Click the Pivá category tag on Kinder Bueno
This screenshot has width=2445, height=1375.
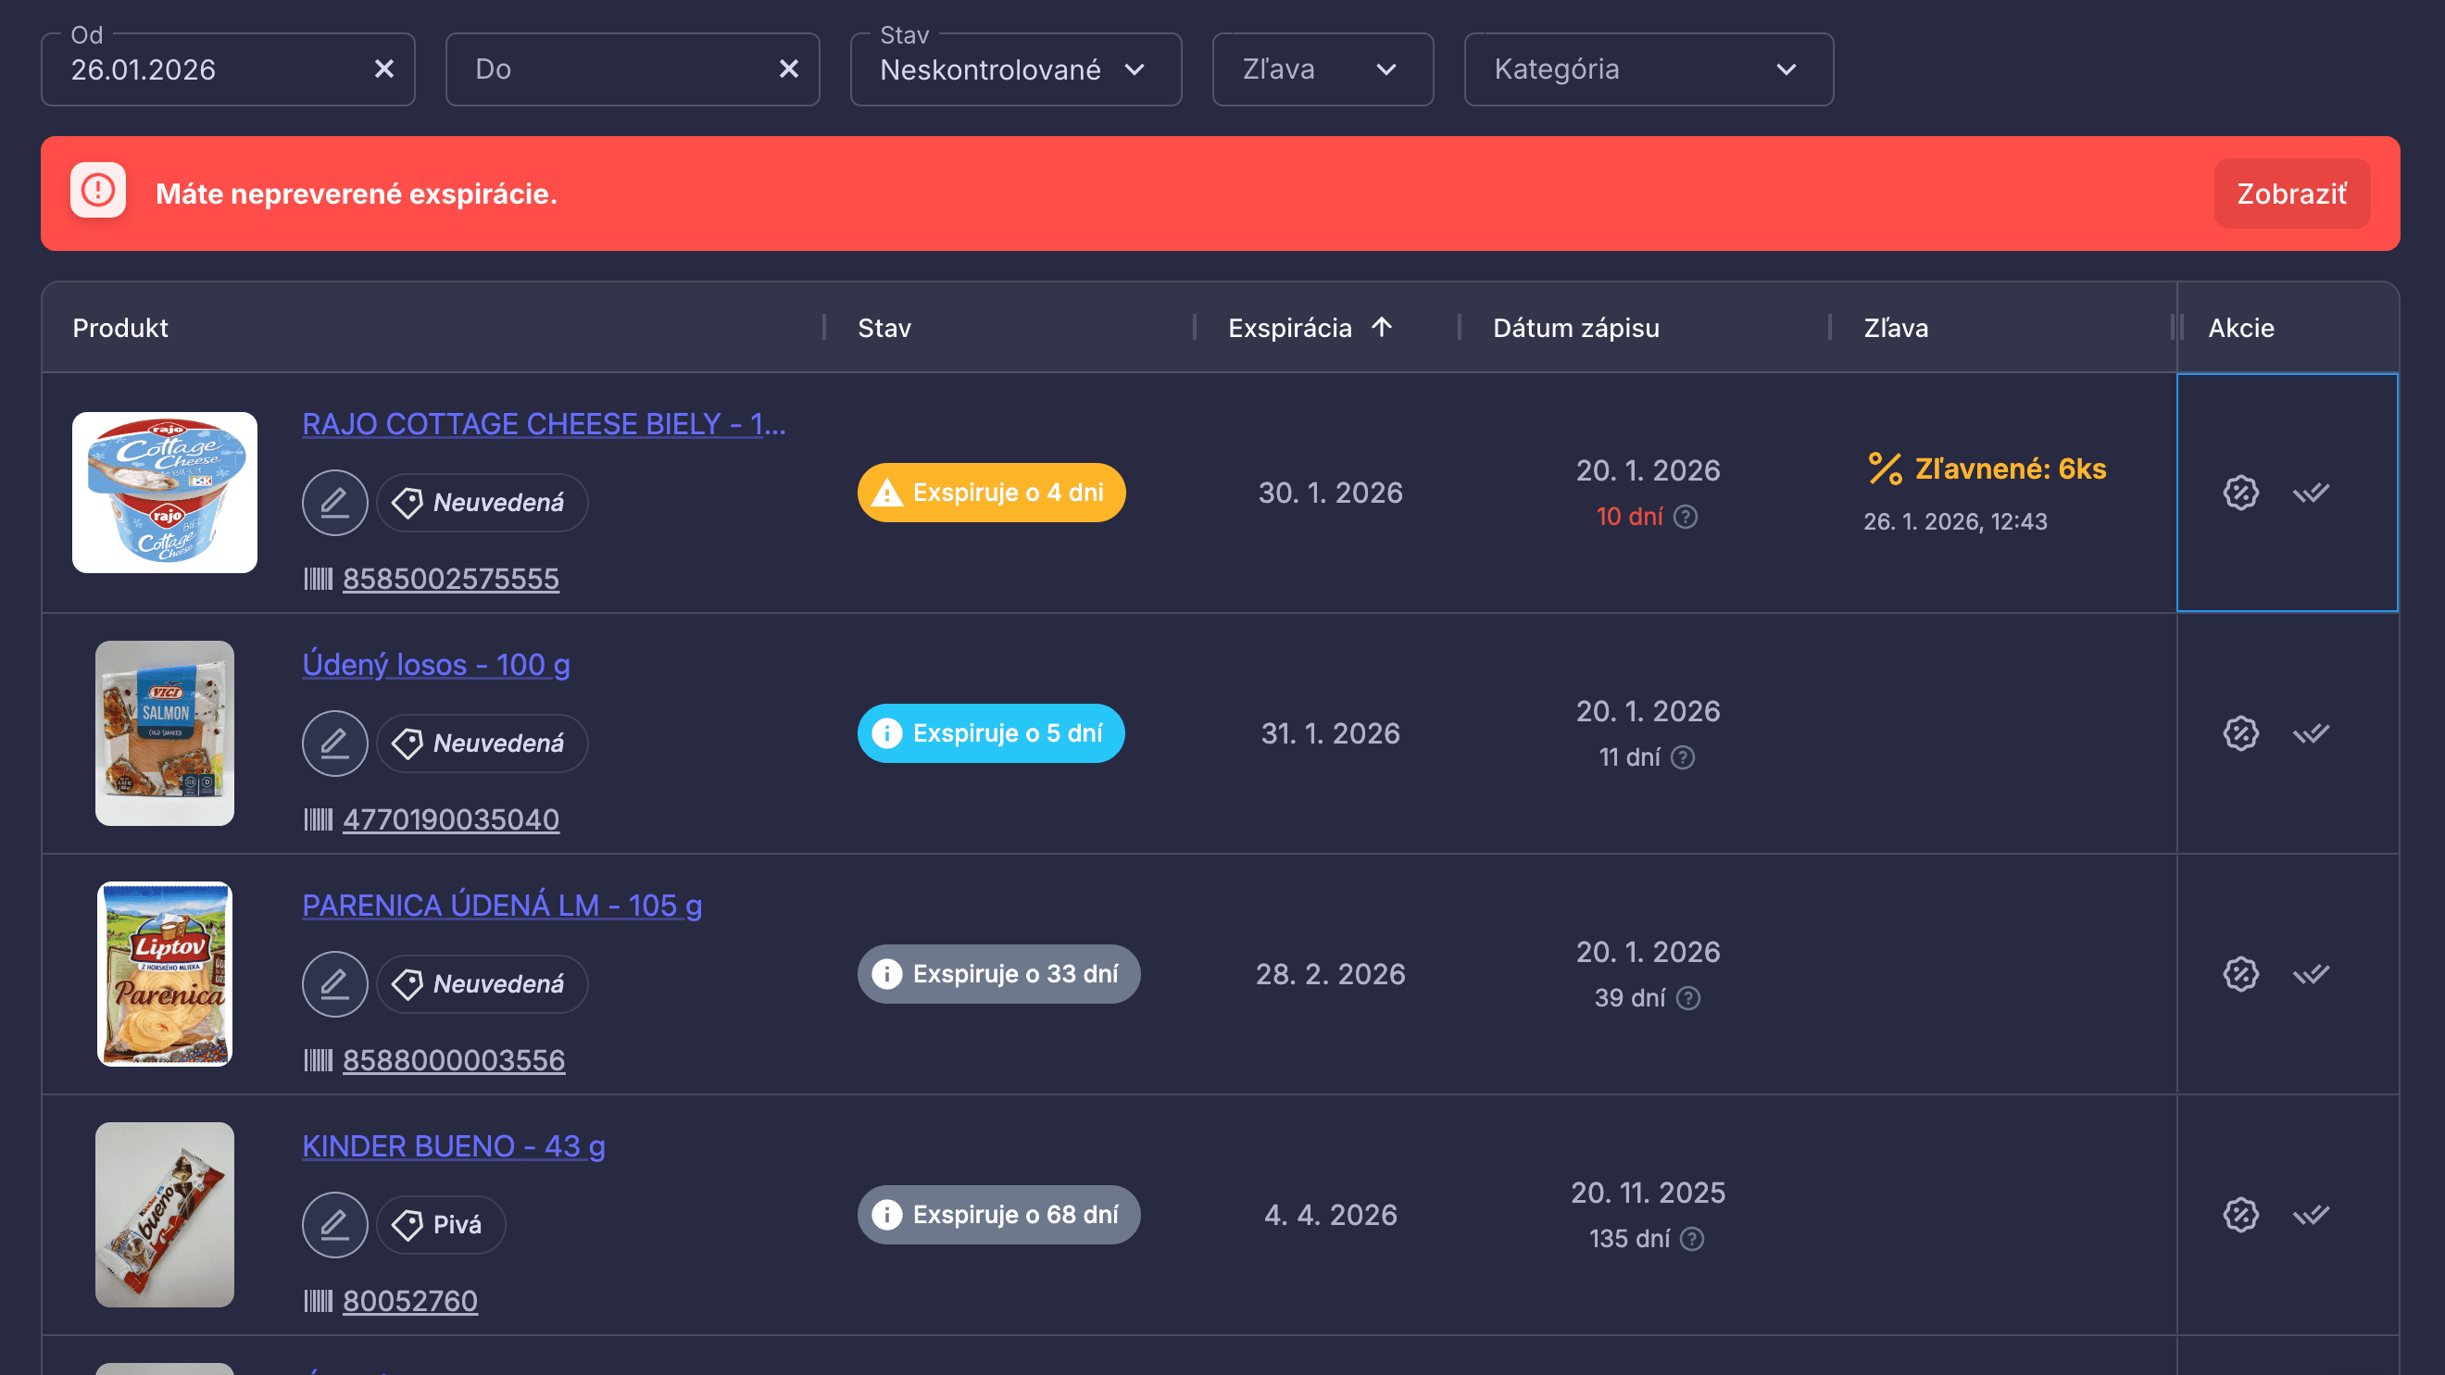pos(441,1224)
